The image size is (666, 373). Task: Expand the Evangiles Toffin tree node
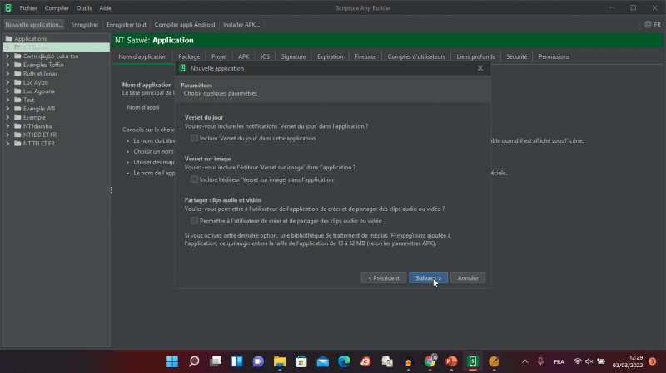click(7, 64)
